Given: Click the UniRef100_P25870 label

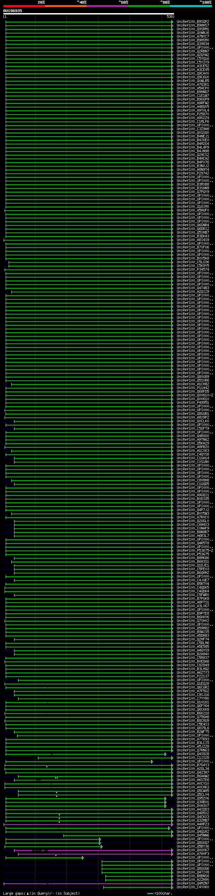Looking at the screenshot, I should 193,114.
